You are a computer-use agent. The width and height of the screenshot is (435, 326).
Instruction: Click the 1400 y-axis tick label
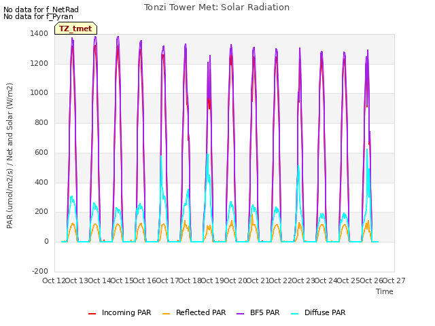[39, 34]
